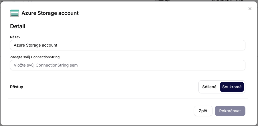Click the Azure Storage account icon
258x126 pixels.
coord(14,13)
